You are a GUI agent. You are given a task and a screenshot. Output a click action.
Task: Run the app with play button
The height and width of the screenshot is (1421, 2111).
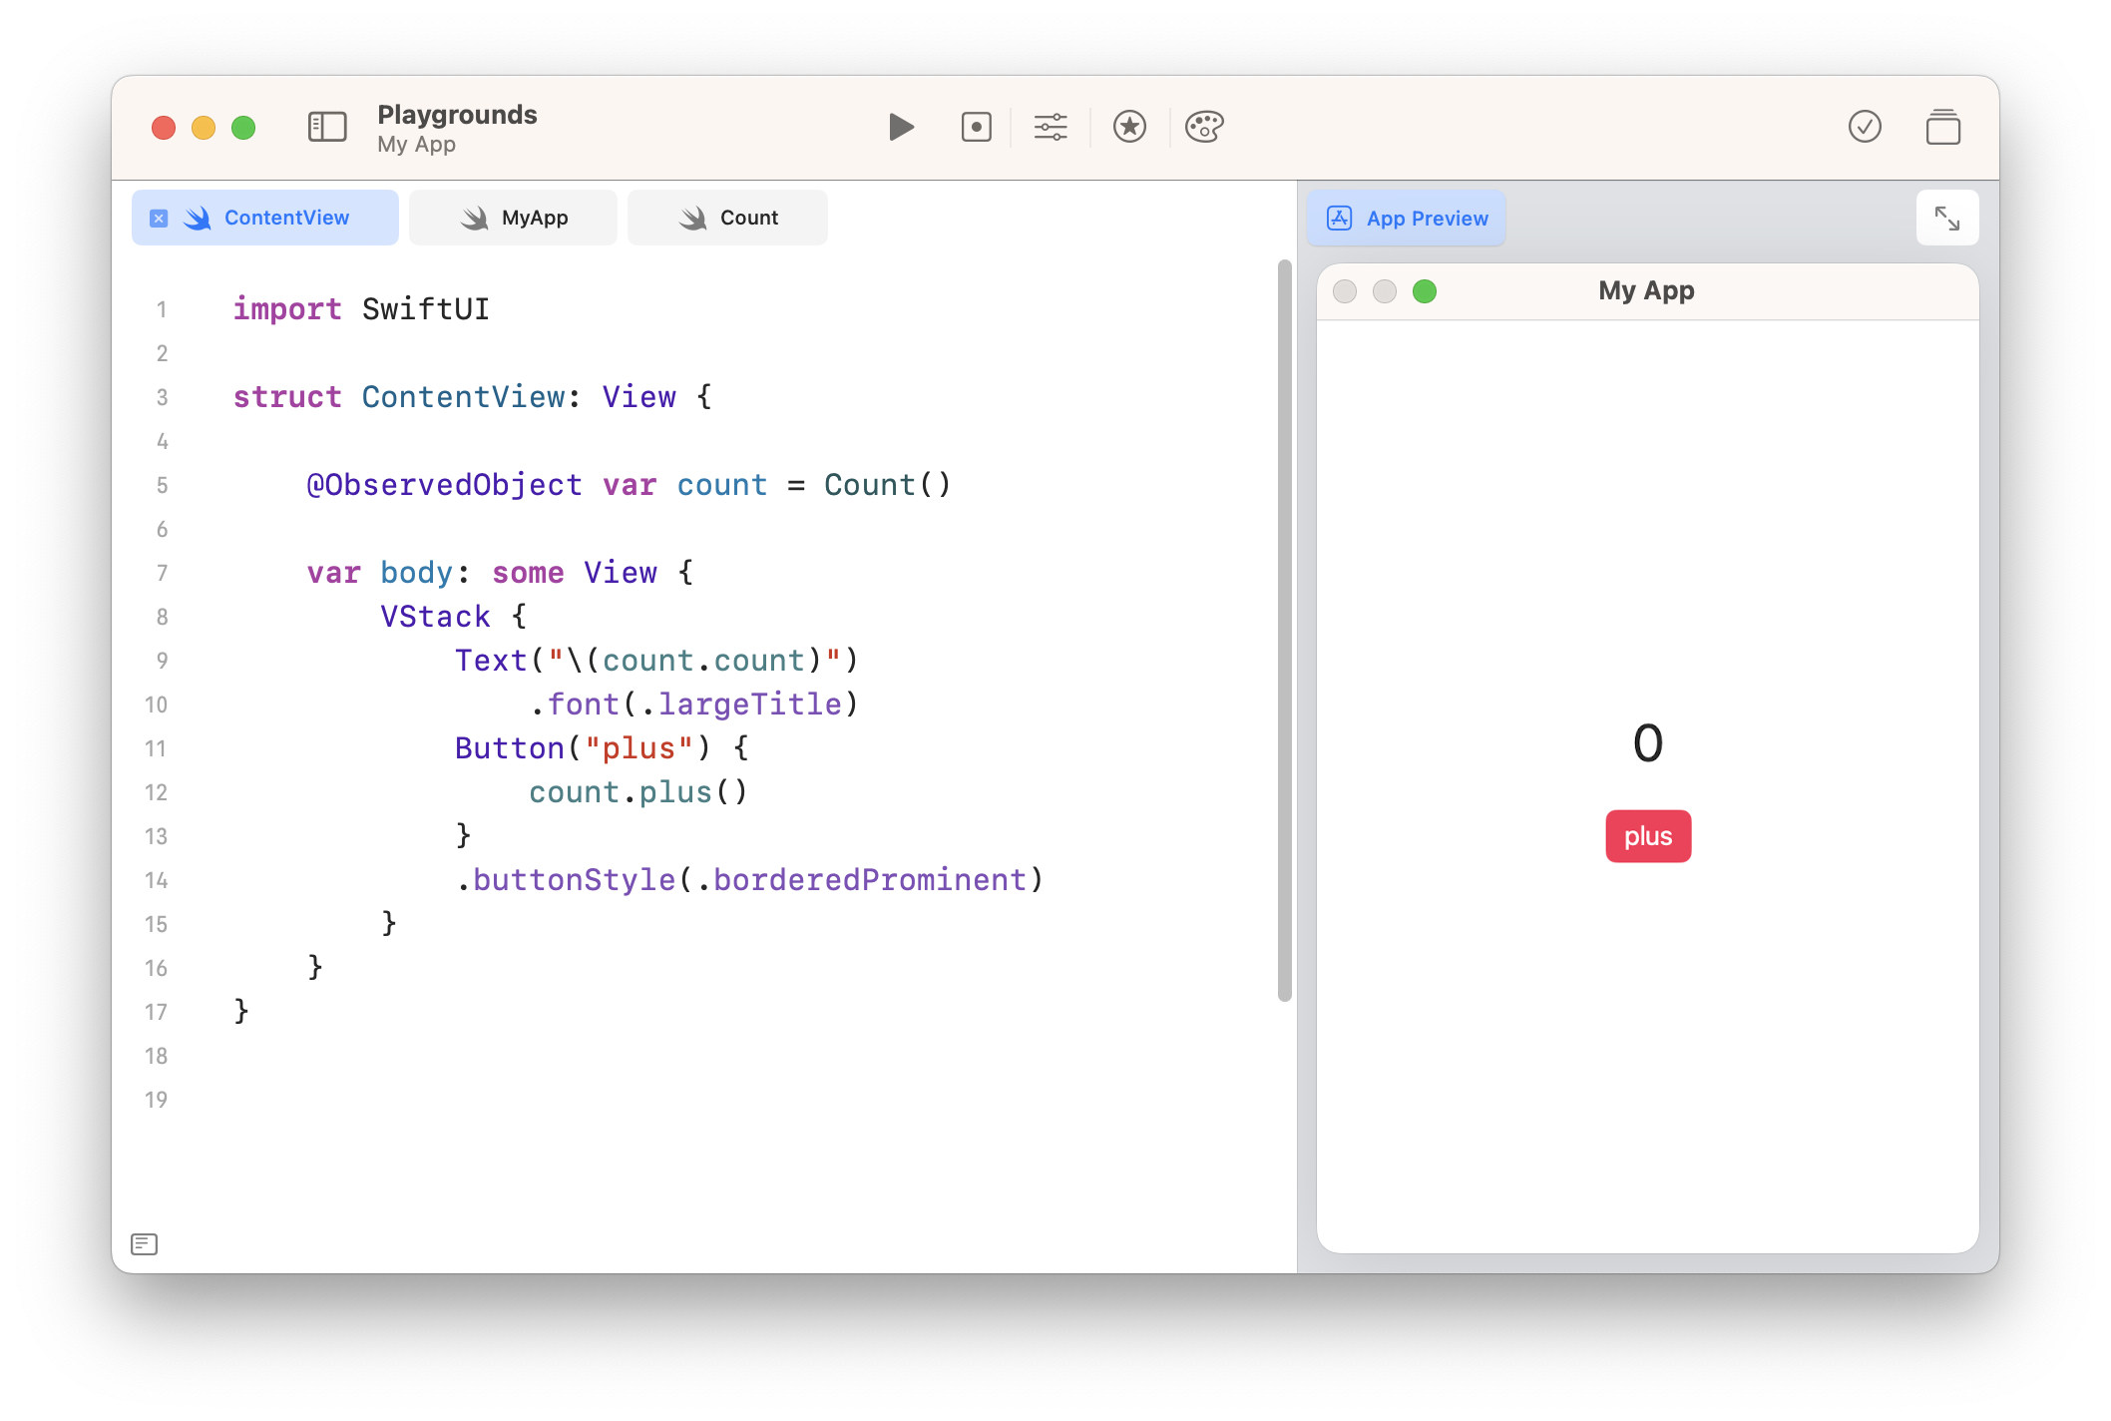click(901, 127)
